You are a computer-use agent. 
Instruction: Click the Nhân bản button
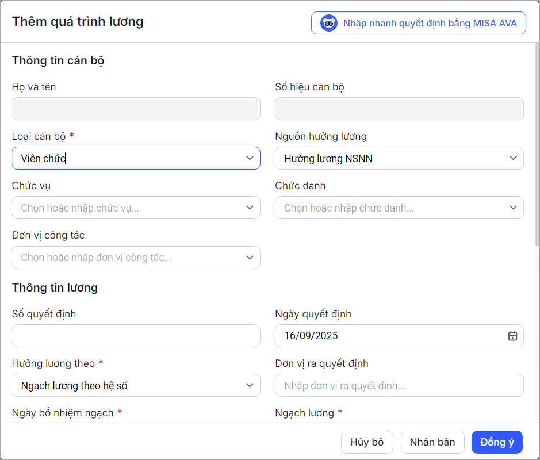pos(432,442)
